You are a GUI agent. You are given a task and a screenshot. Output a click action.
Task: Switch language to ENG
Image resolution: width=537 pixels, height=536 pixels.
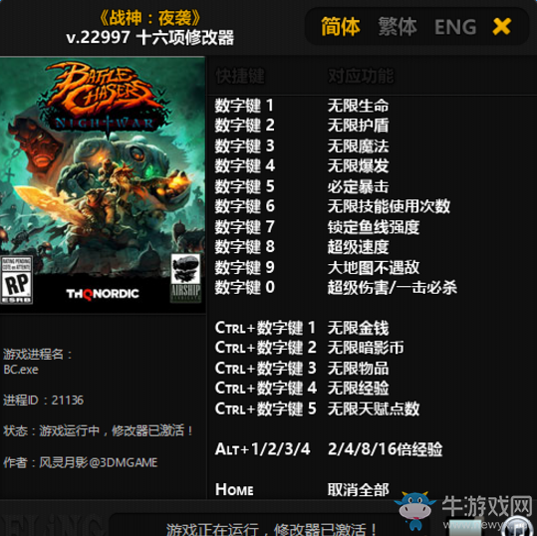point(455,27)
